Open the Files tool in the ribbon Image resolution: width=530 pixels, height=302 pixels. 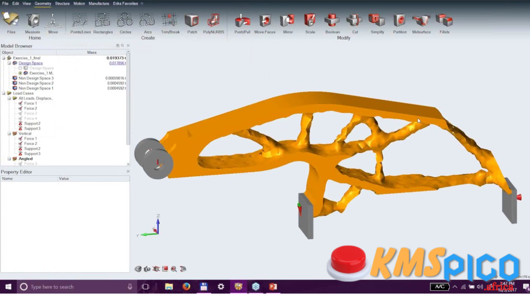click(x=11, y=23)
